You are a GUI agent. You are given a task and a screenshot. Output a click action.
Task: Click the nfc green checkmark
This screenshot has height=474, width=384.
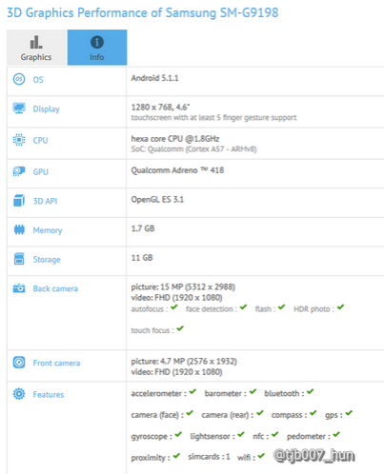(x=274, y=434)
